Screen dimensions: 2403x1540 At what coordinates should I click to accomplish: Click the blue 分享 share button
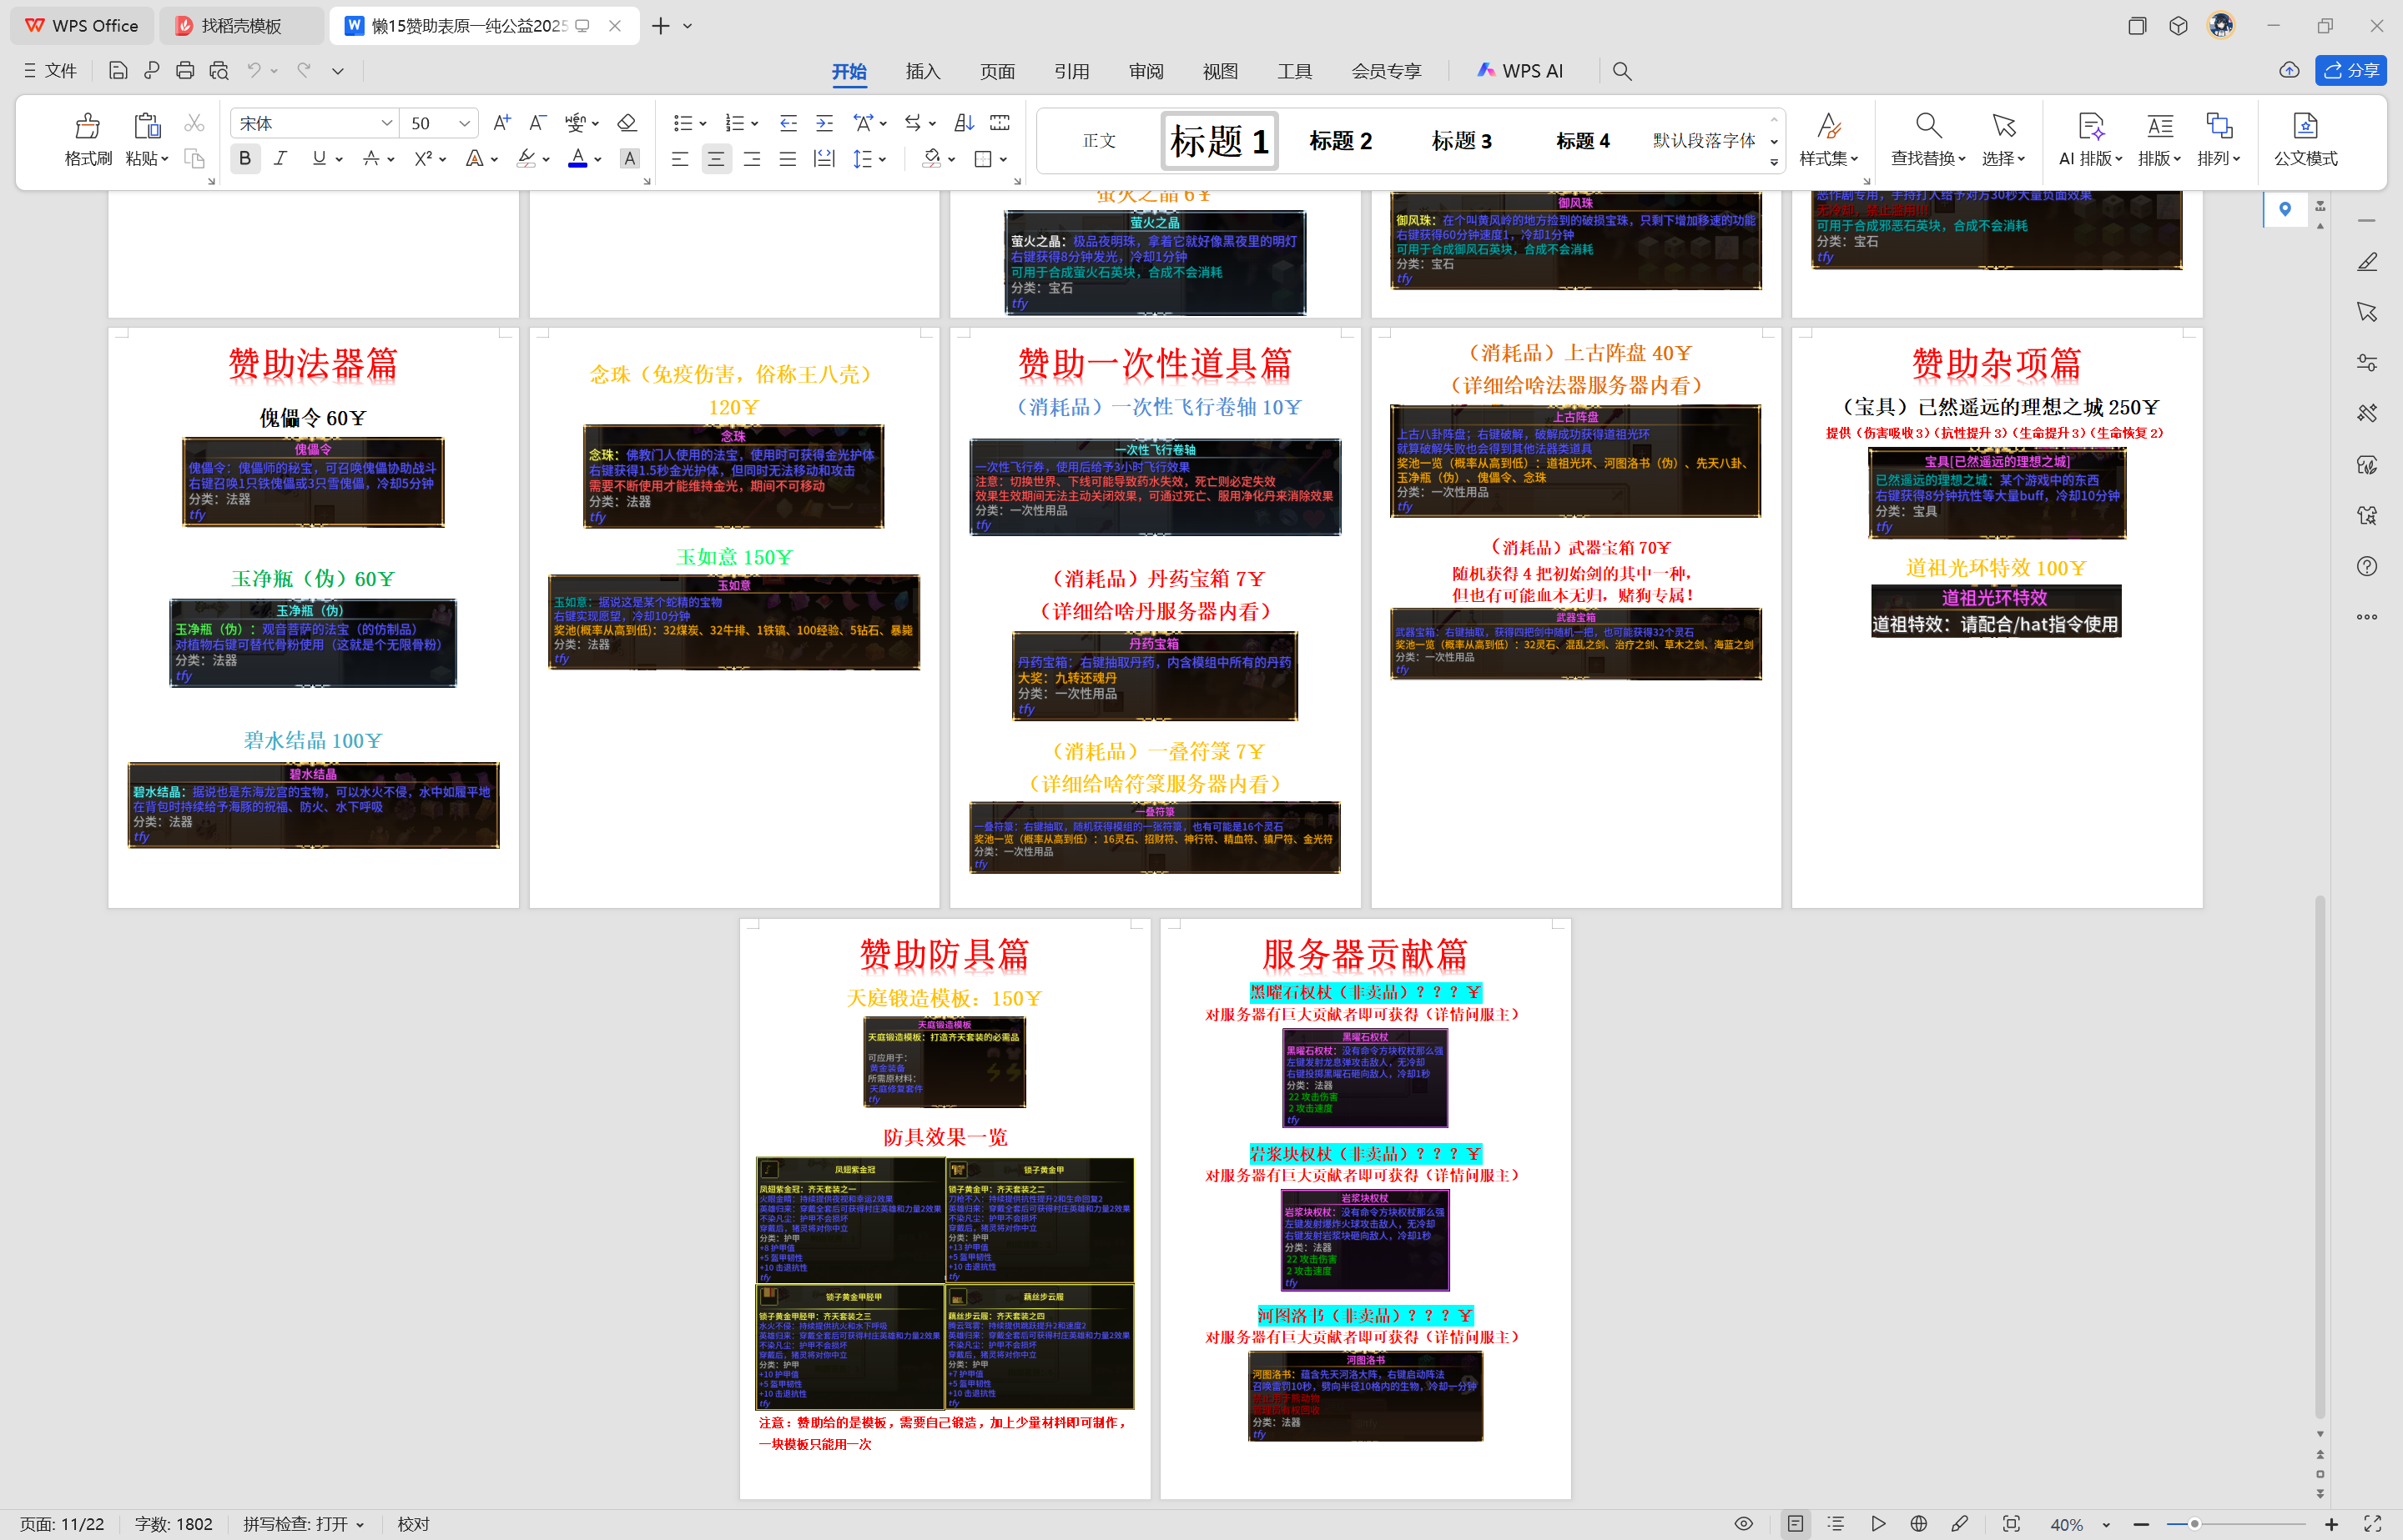(2350, 70)
